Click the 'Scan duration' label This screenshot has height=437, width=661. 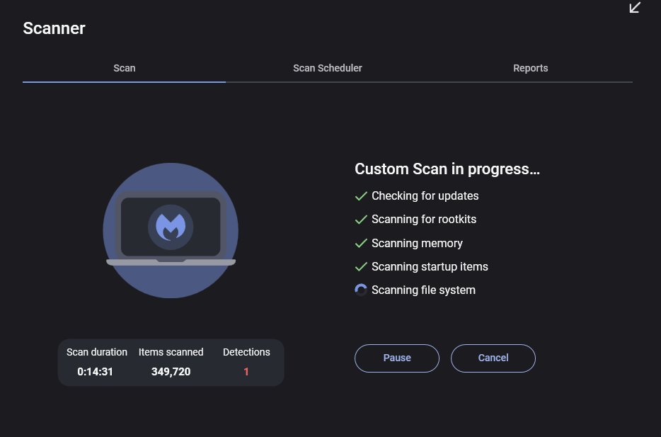pyautogui.click(x=97, y=352)
